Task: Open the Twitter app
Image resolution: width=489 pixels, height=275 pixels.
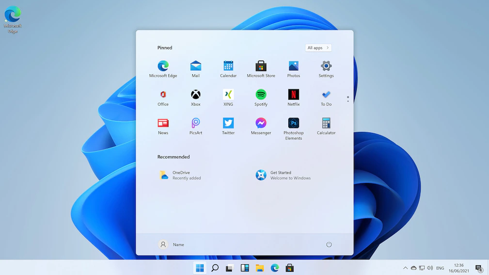Action: [x=228, y=126]
